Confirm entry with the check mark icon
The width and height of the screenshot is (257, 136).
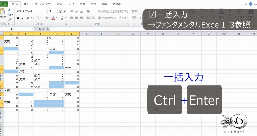pyautogui.click(x=43, y=29)
